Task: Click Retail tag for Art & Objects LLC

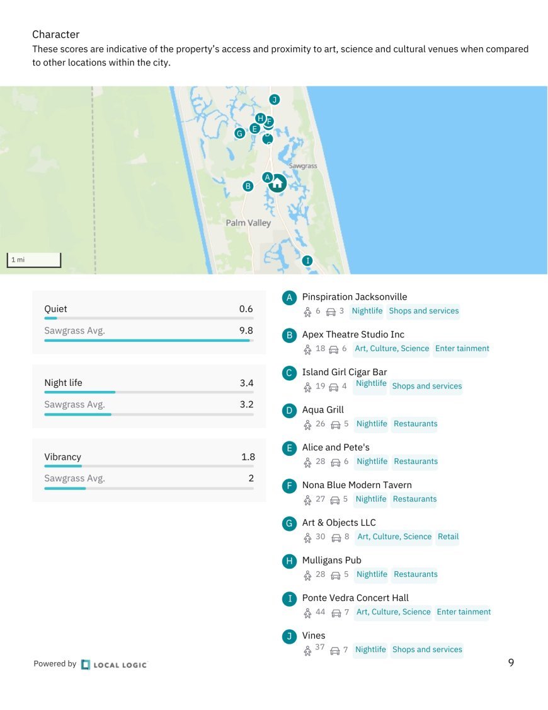Action: (448, 537)
